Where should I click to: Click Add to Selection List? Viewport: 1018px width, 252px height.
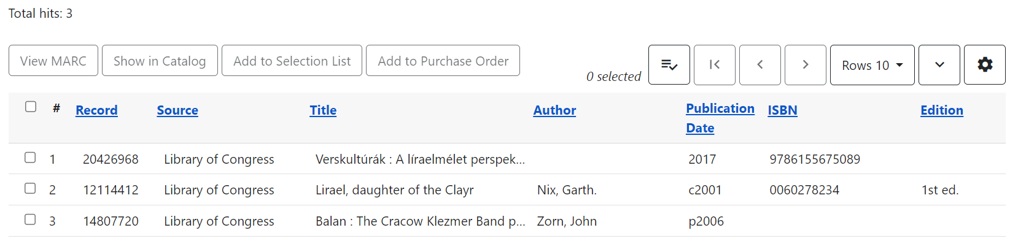(x=292, y=61)
